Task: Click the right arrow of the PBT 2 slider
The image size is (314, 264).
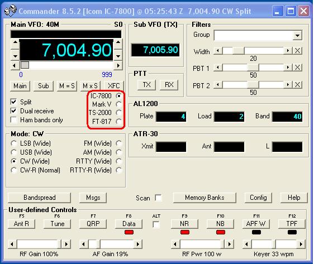Action: (x=288, y=85)
